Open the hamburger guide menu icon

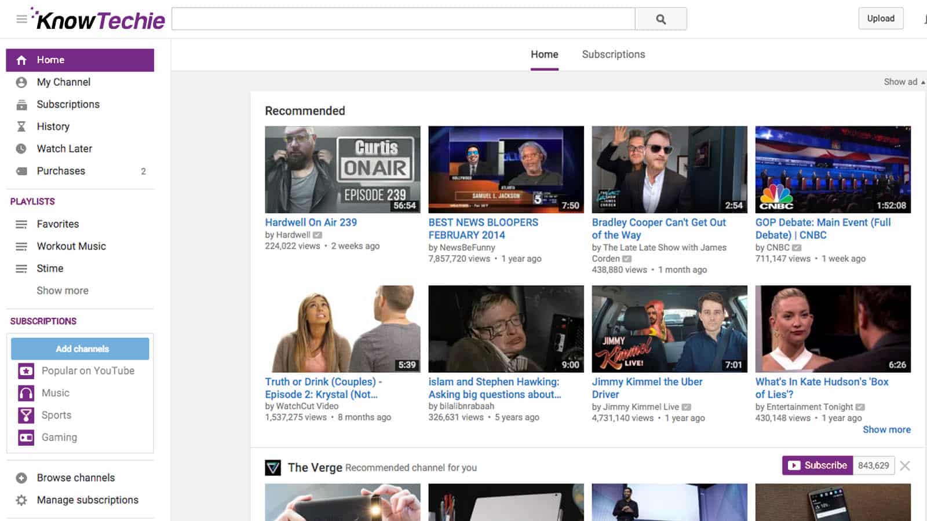21,19
